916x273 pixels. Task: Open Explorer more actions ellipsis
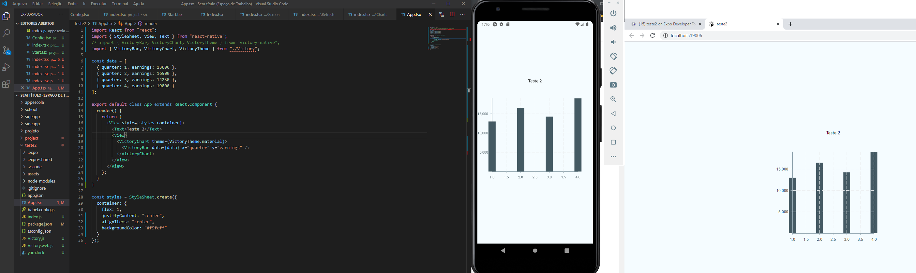(x=61, y=15)
